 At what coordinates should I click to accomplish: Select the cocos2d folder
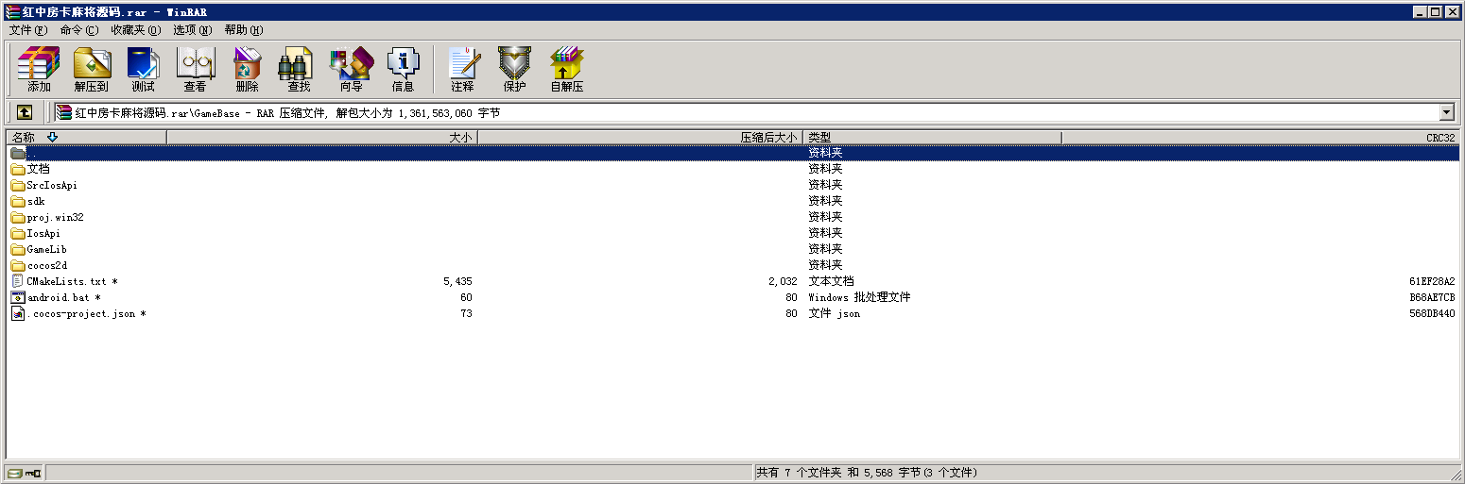click(46, 265)
